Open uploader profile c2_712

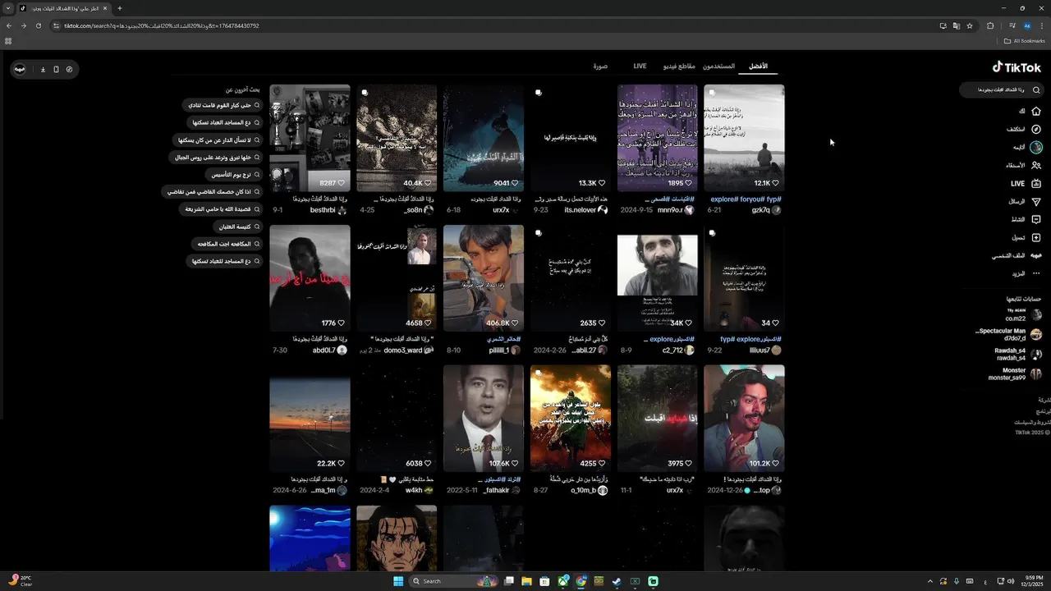click(x=678, y=350)
